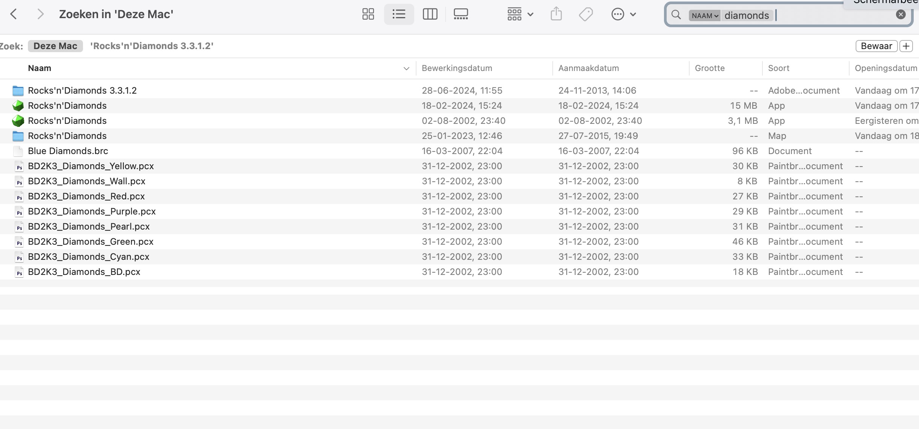
Task: Click the 15 MB size cell
Action: click(744, 106)
